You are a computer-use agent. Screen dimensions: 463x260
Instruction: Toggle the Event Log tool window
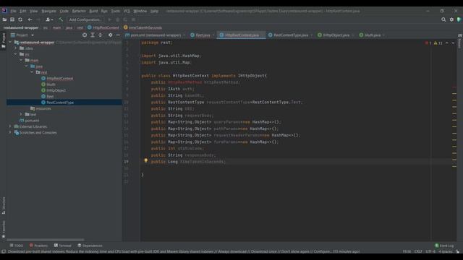click(443, 246)
